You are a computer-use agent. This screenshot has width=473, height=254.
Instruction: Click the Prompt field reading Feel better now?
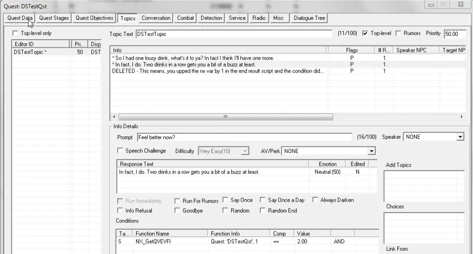245,137
